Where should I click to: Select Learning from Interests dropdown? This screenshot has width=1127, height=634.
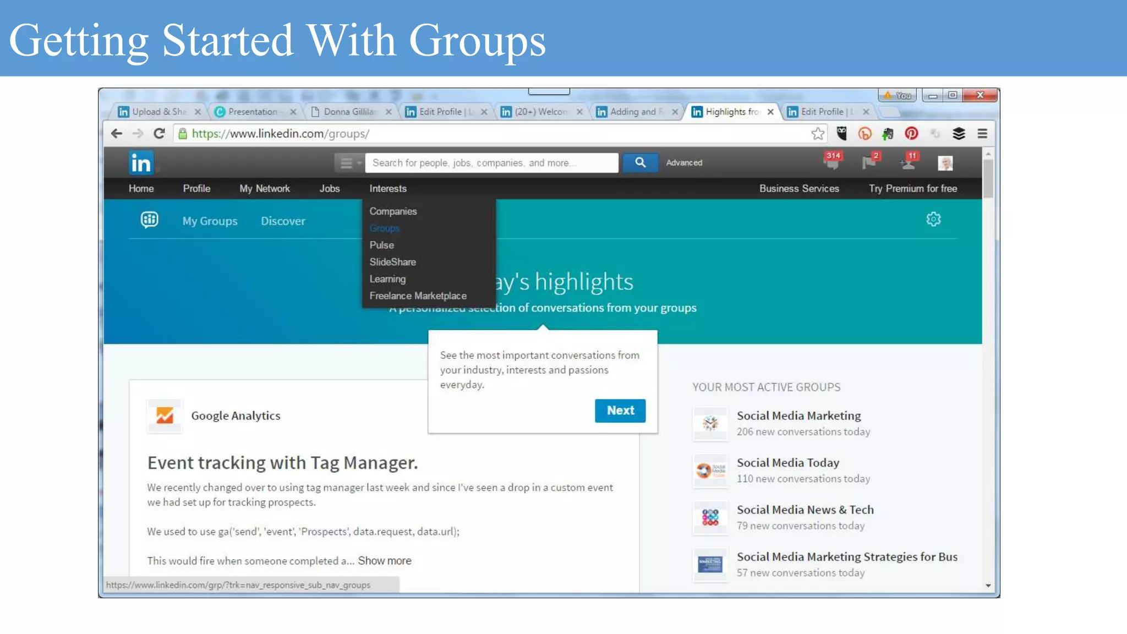click(x=387, y=279)
